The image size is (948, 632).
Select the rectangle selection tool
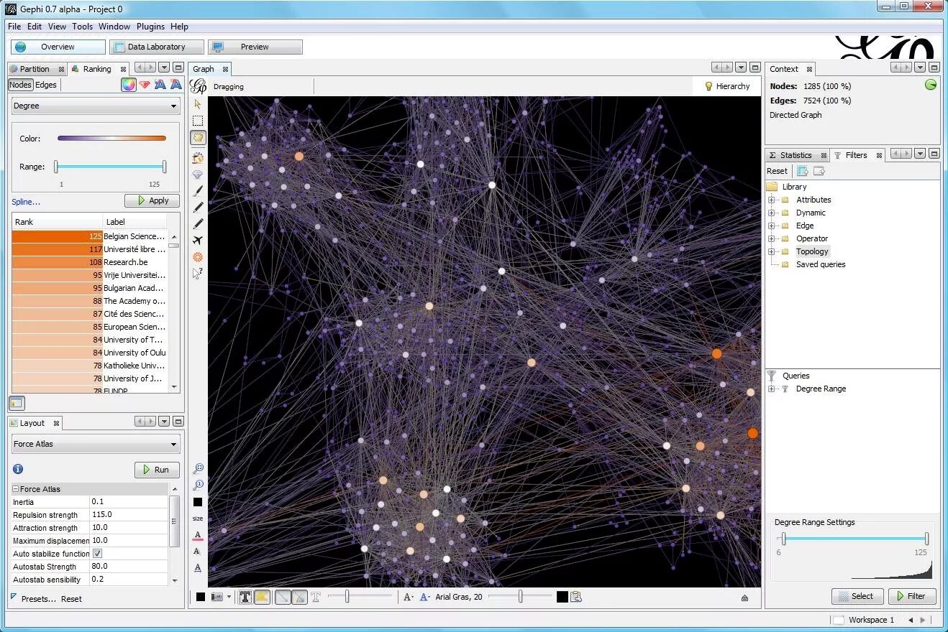pos(198,121)
